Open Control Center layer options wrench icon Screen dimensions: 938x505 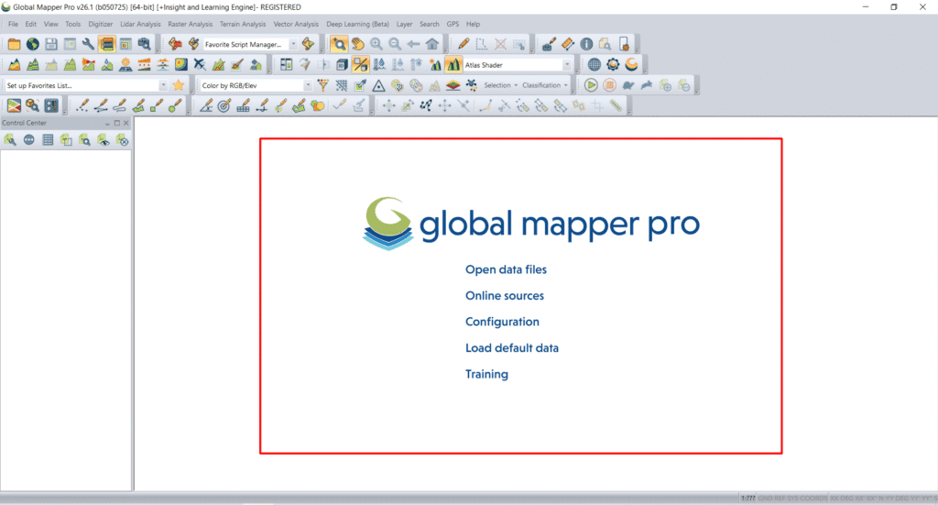(10, 140)
